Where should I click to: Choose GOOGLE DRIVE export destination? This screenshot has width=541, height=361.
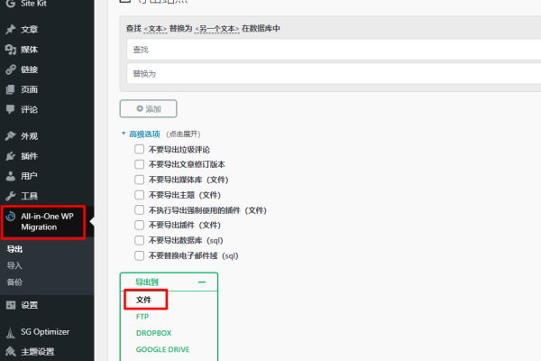[162, 349]
